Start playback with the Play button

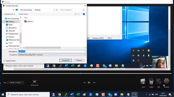click(x=89, y=82)
